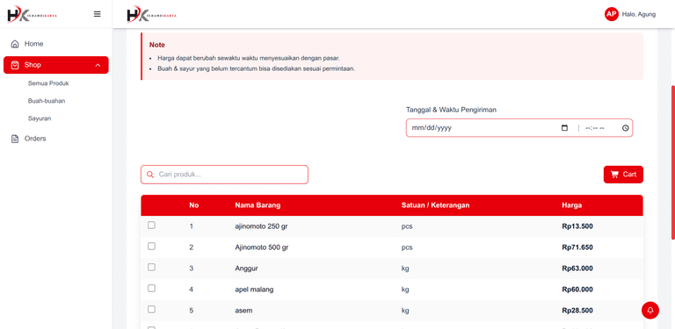The width and height of the screenshot is (675, 329).
Task: Click the Home house icon in sidebar
Action: (15, 44)
